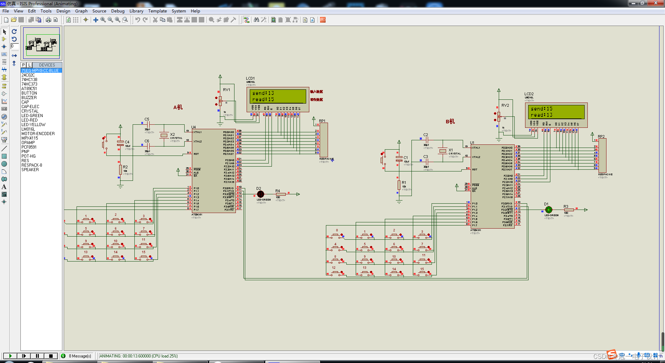Pause the running simulation
This screenshot has width=665, height=363.
pos(37,356)
